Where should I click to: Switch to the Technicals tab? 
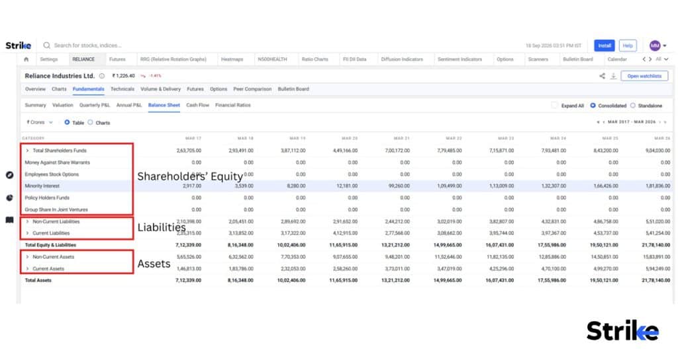[122, 89]
